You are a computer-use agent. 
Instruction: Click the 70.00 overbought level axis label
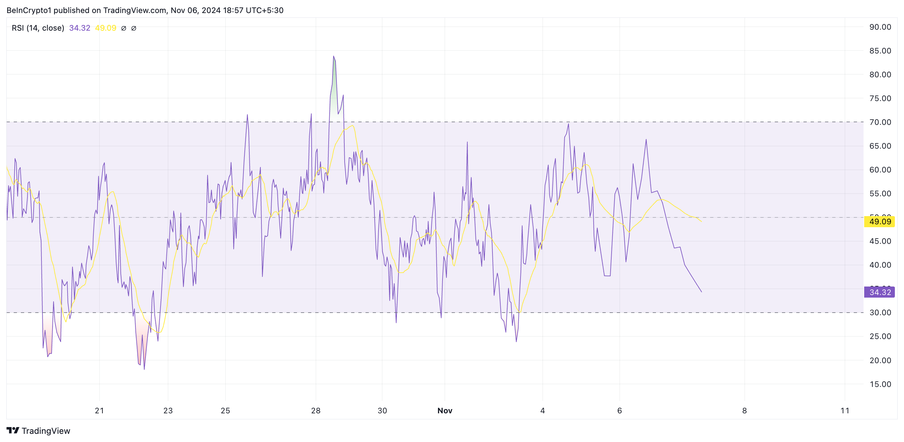click(880, 122)
